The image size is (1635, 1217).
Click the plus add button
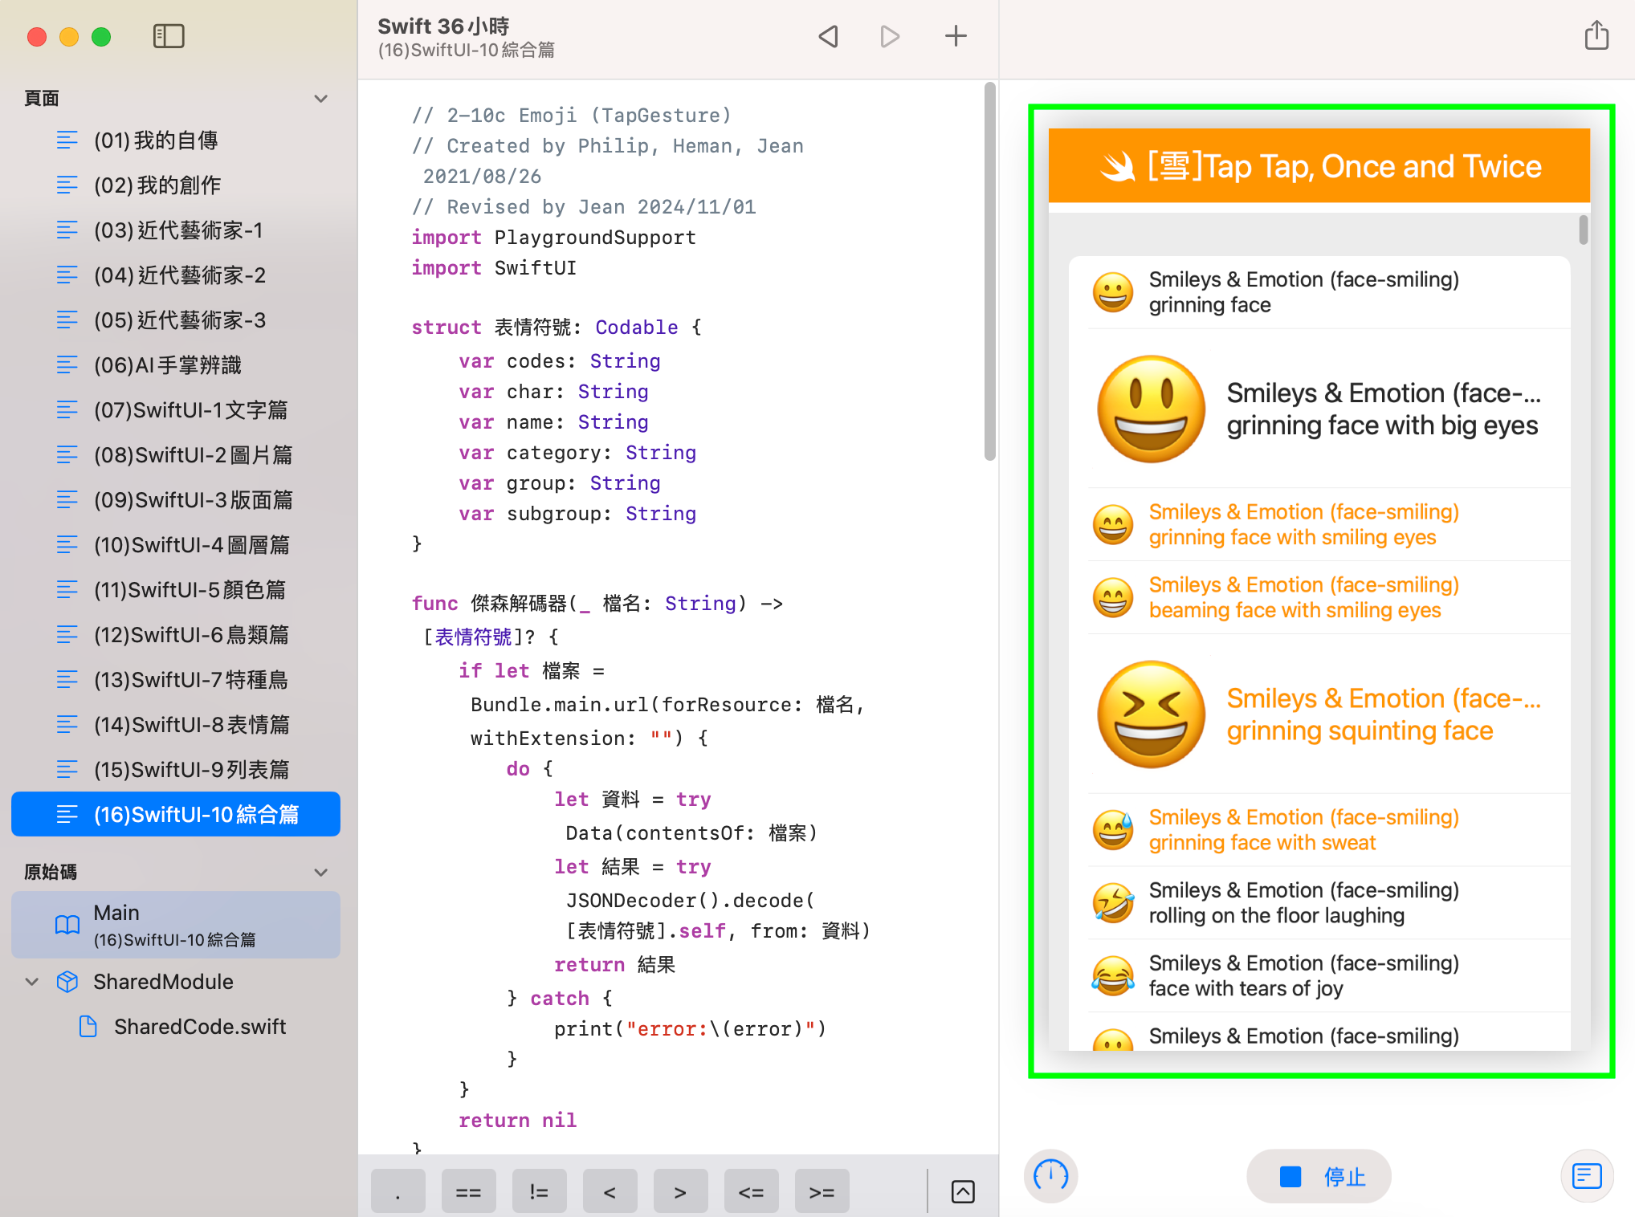click(956, 36)
